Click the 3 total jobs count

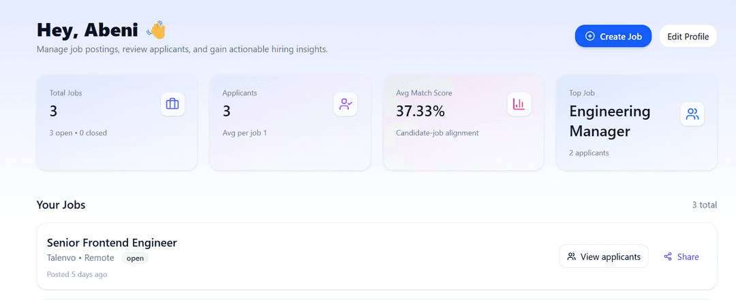(704, 205)
